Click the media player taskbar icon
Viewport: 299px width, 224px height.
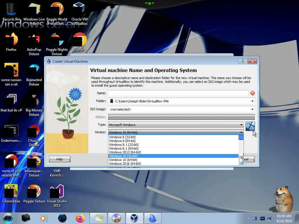click(43, 218)
